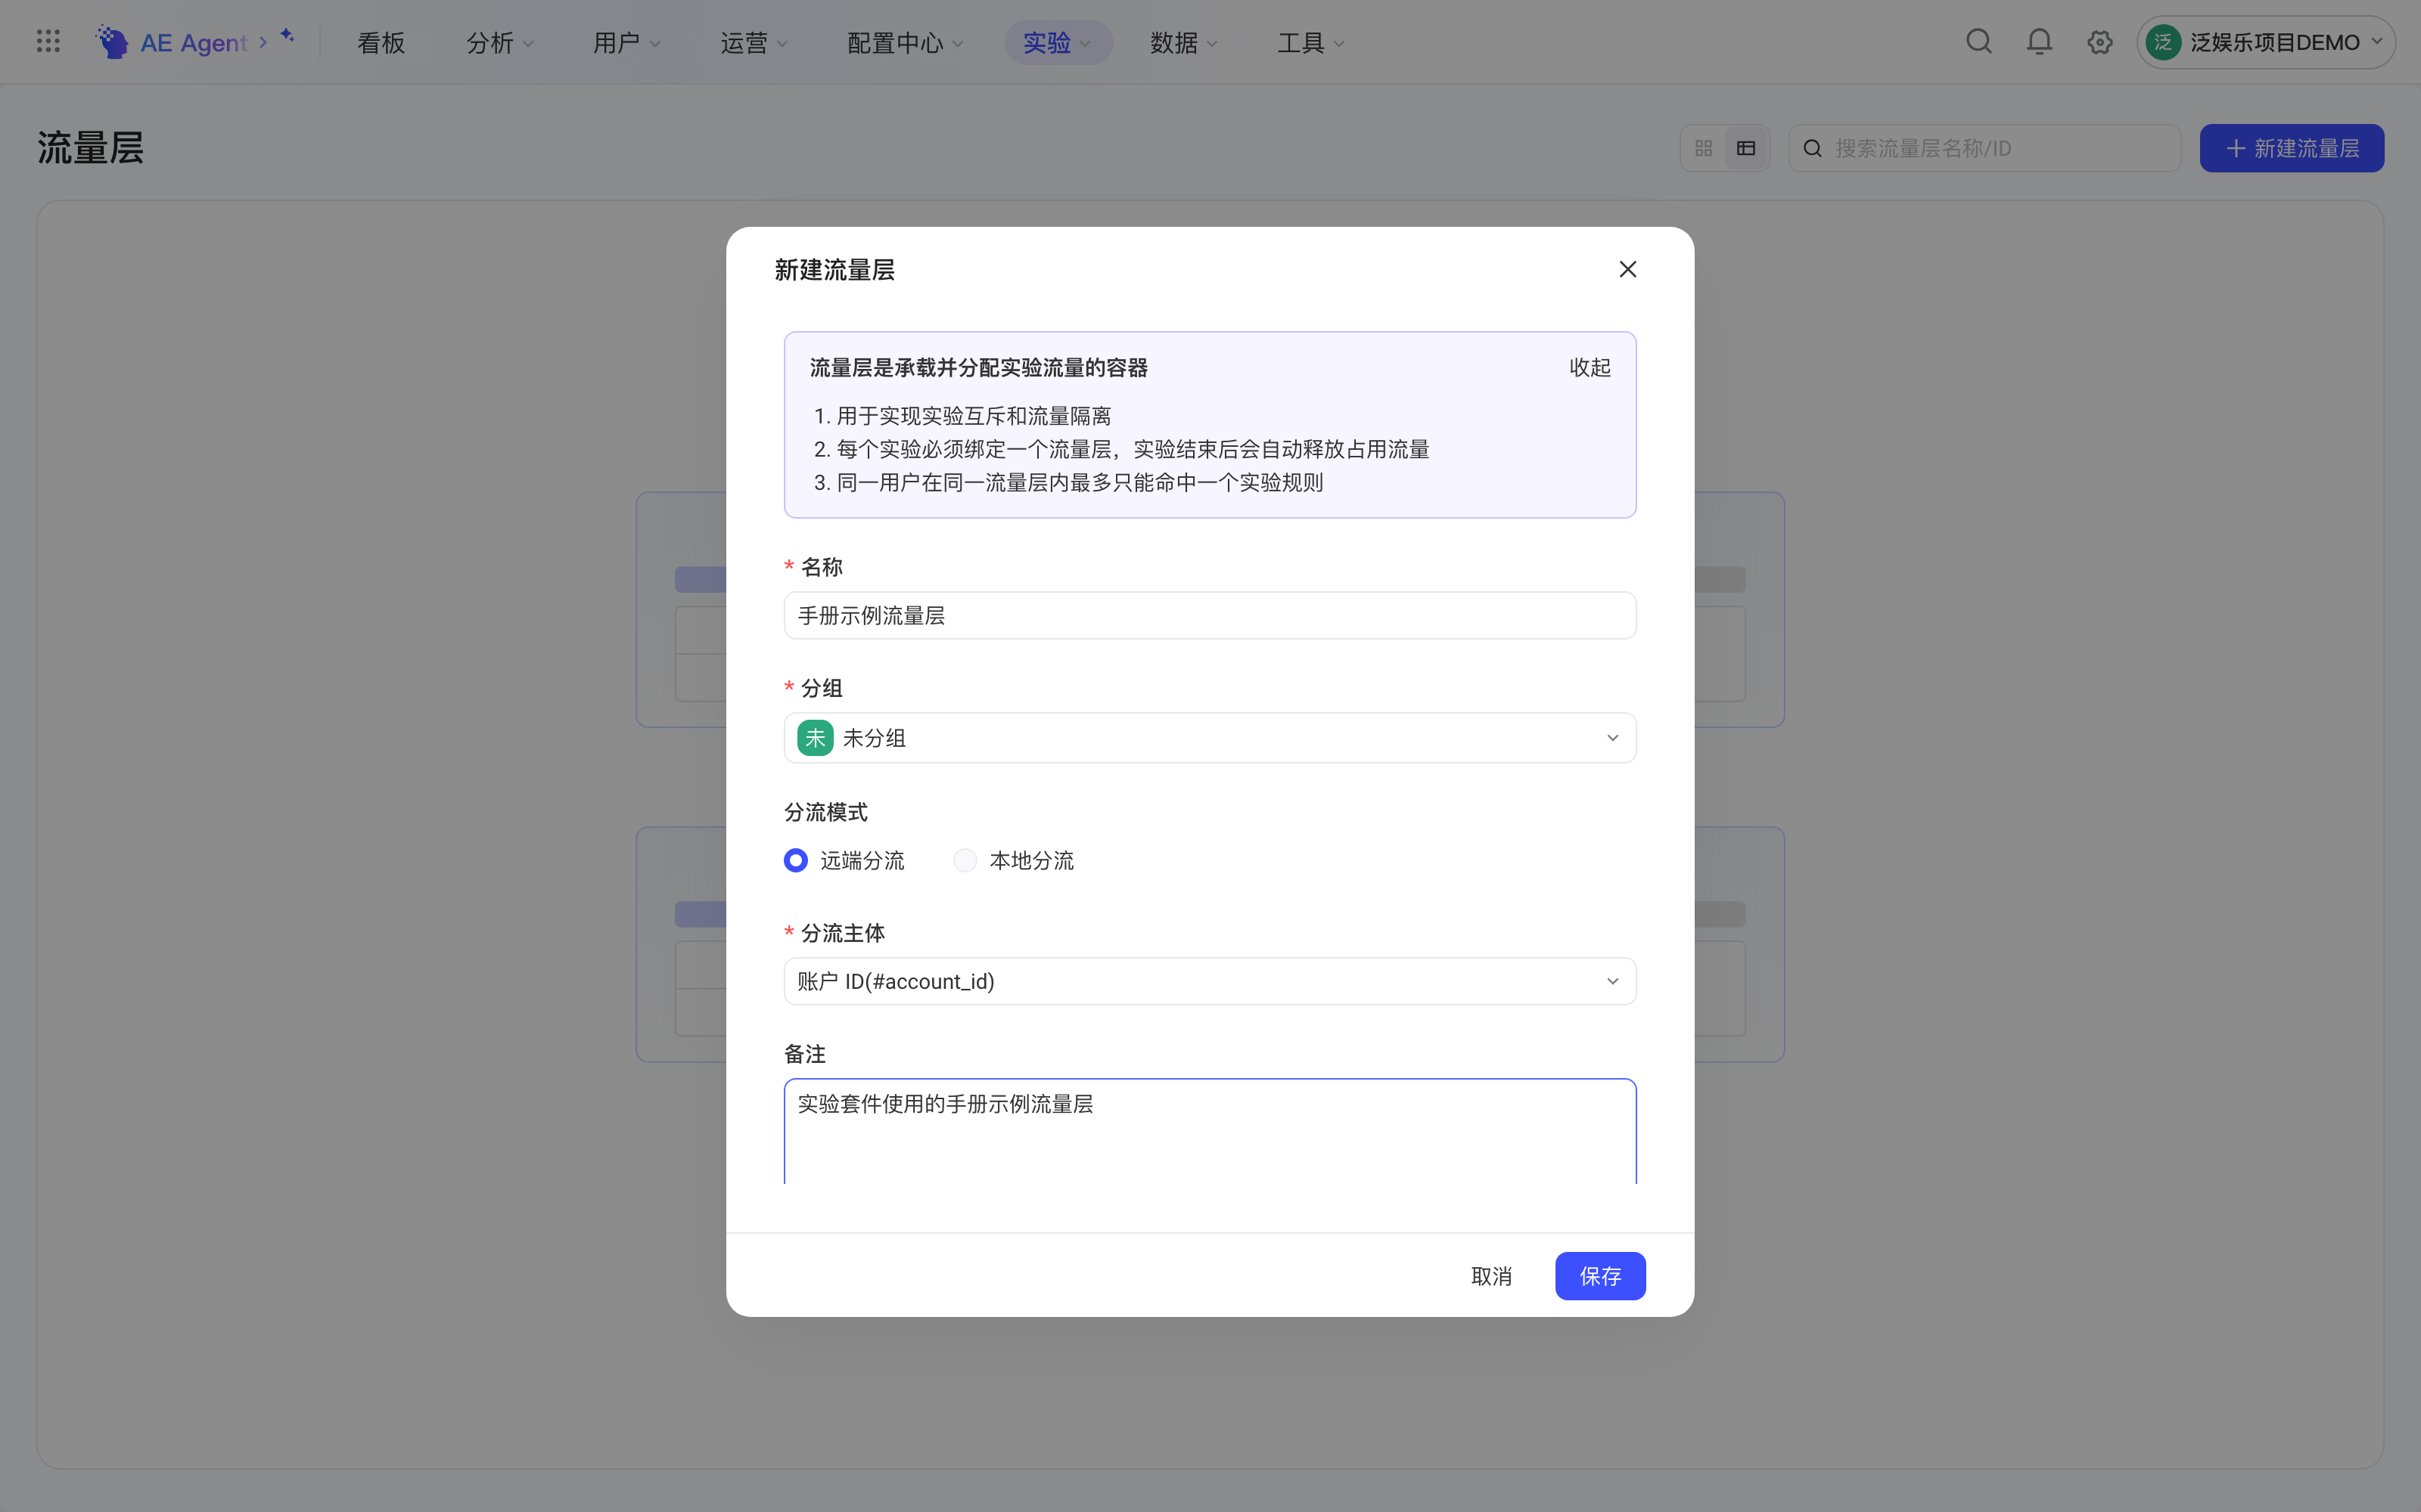Go to 看板 tab
The image size is (2421, 1512).
coord(381,43)
